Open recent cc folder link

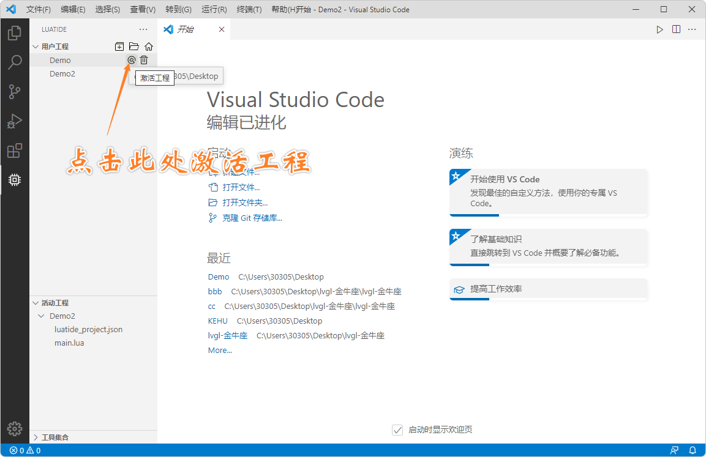212,307
